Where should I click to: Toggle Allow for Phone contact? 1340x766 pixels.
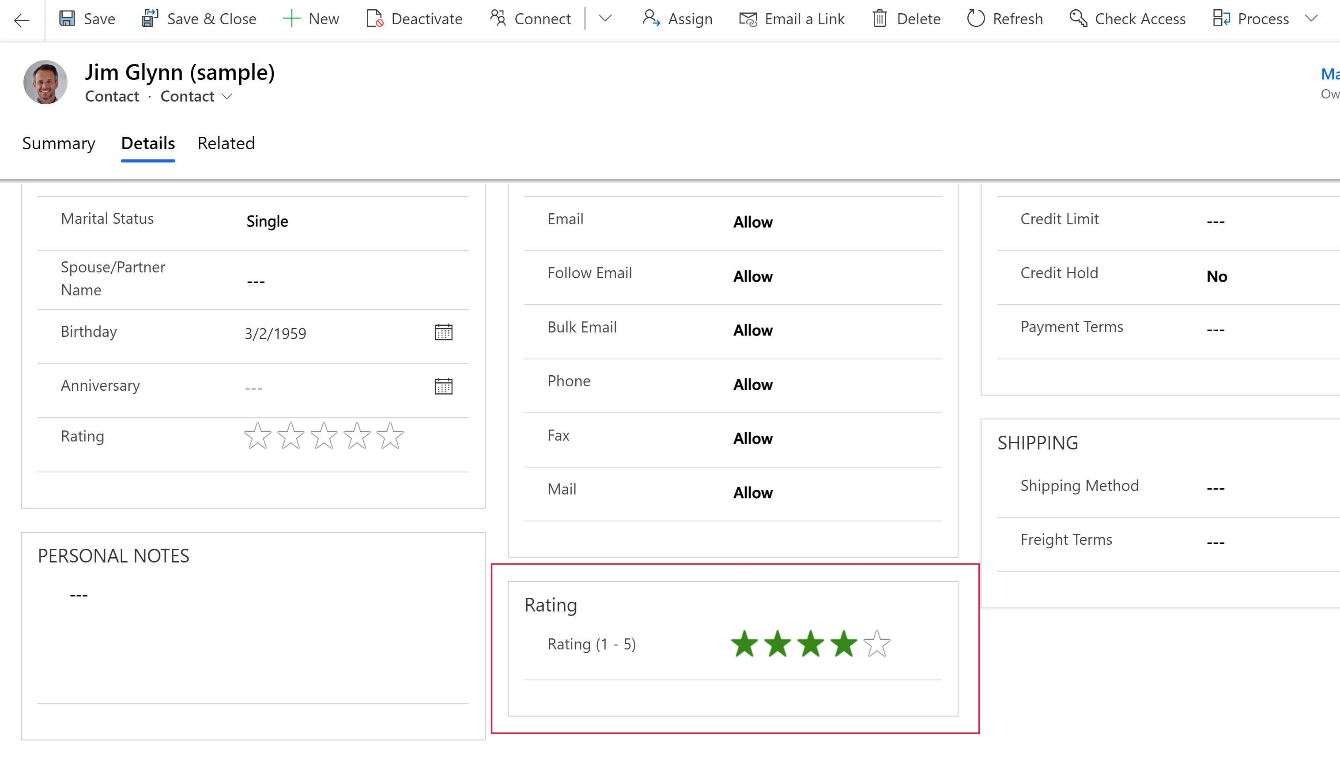[x=753, y=383]
